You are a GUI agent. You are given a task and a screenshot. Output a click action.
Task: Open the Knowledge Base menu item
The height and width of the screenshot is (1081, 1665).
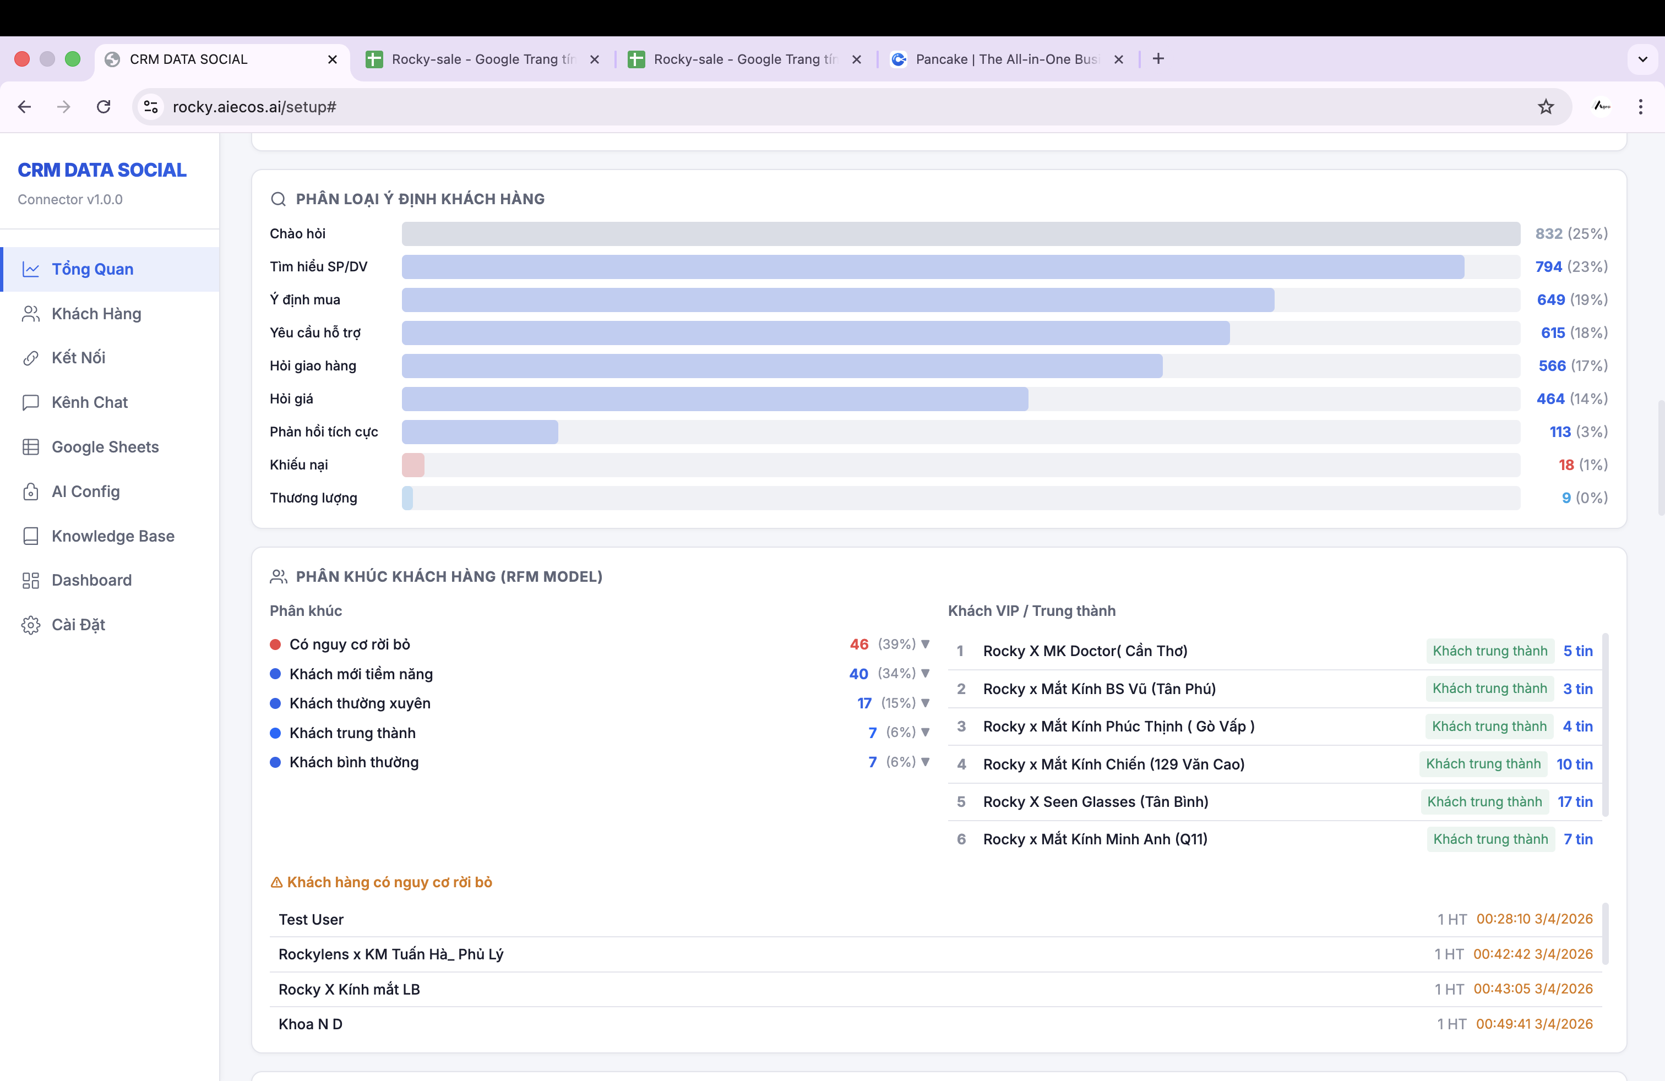110,536
